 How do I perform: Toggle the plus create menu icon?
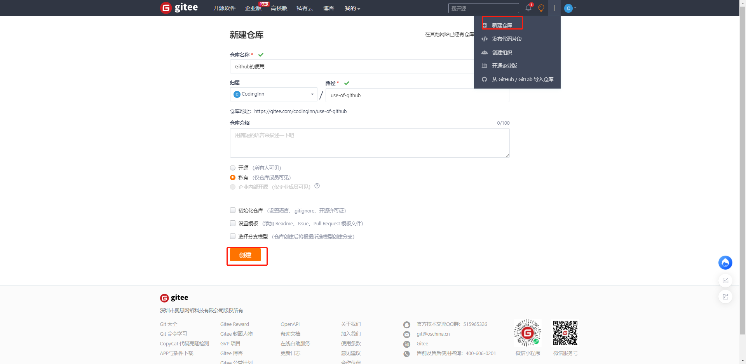[x=554, y=8]
